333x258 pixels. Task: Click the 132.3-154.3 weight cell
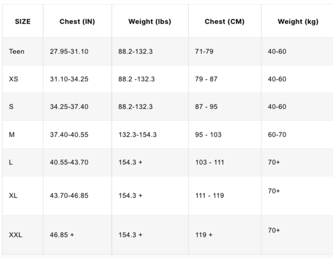(137, 135)
